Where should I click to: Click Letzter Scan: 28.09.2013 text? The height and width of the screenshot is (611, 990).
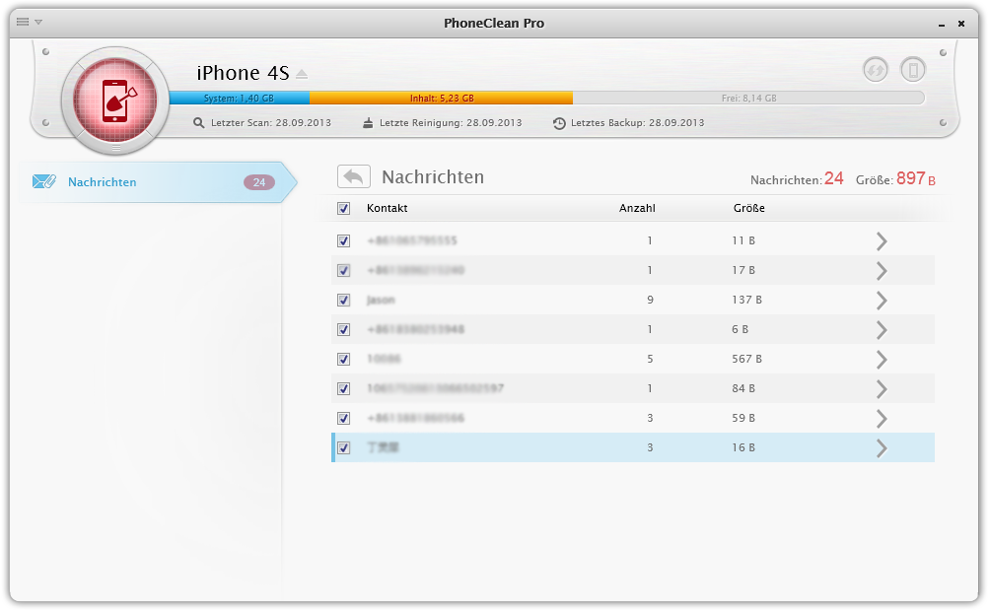(271, 123)
